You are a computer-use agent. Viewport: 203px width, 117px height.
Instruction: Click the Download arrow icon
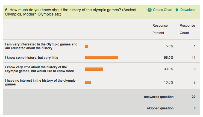click(x=177, y=10)
